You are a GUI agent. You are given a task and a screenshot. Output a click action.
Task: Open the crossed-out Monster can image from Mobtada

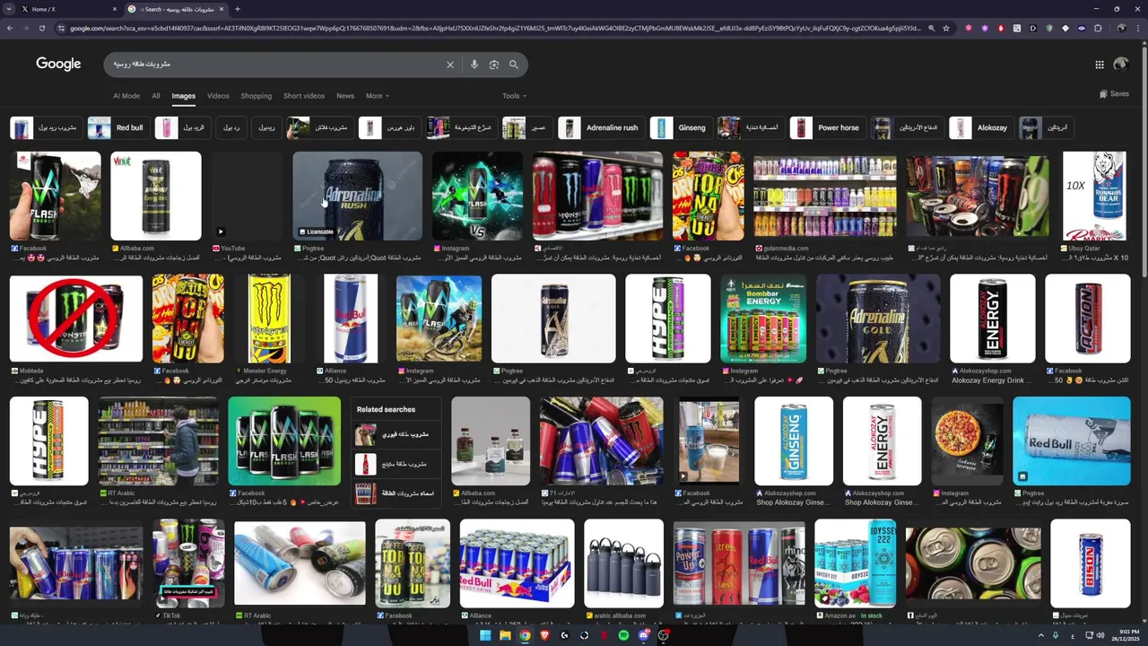75,319
